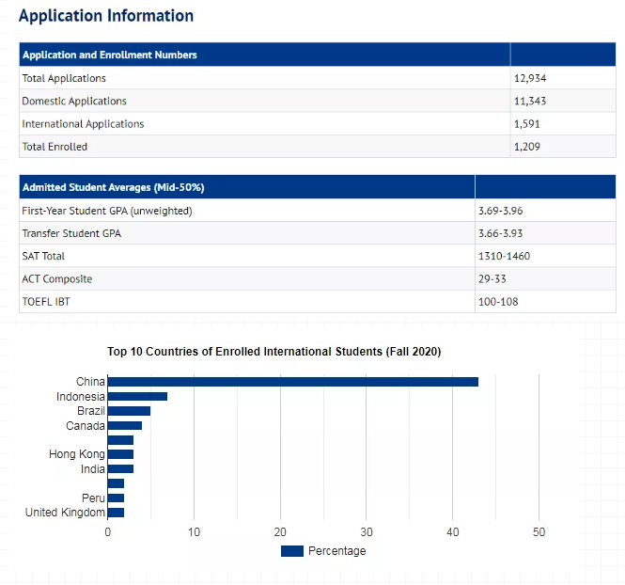The image size is (625, 585).
Task: Click the Peru bar in the chart
Action: pos(116,498)
